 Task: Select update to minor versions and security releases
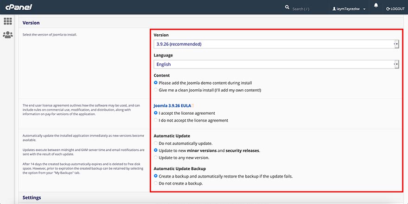pyautogui.click(x=156, y=150)
